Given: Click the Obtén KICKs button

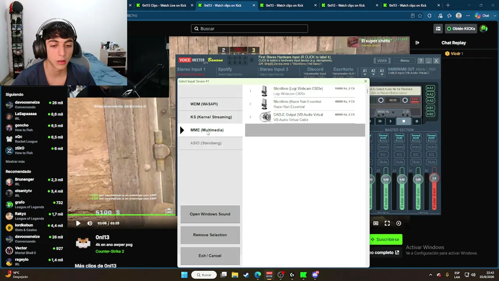Looking at the screenshot, I should pos(461,28).
